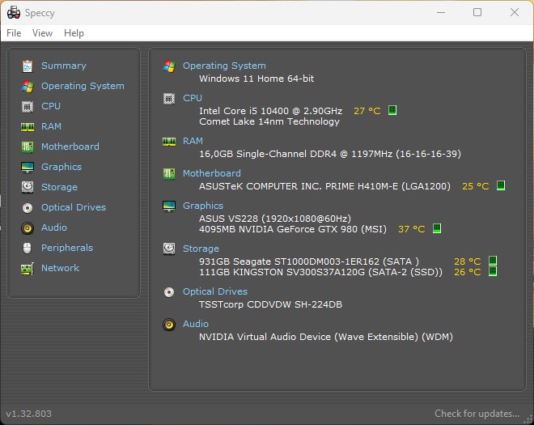
Task: Click '111GB KINGSTON SV300S37A120G' storage line
Action: click(x=321, y=272)
